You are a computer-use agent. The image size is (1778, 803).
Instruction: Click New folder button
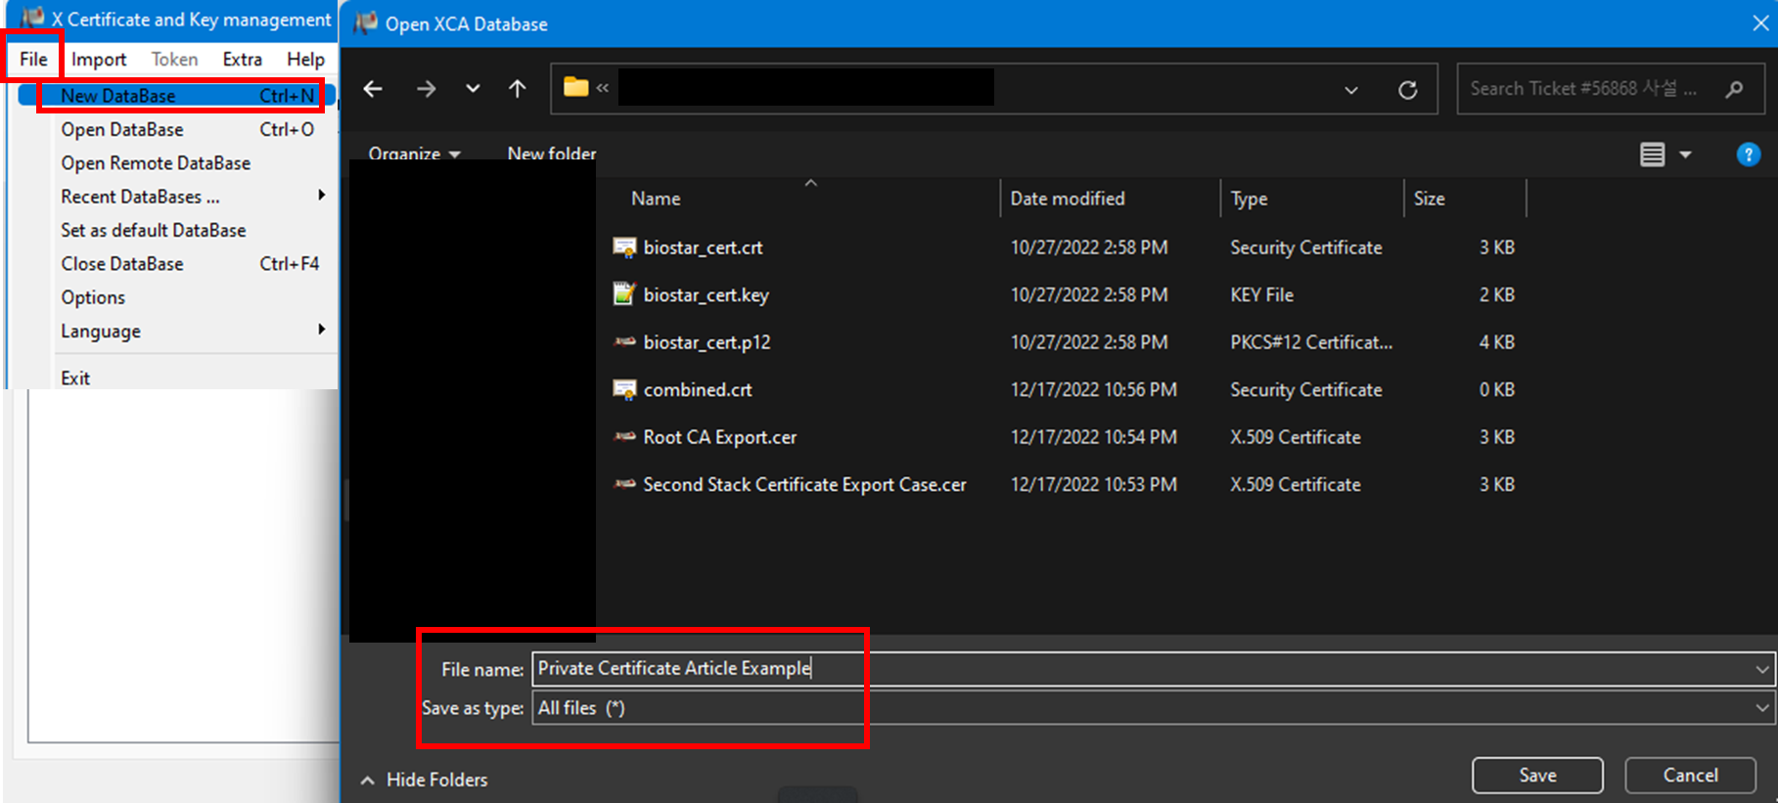tap(552, 154)
